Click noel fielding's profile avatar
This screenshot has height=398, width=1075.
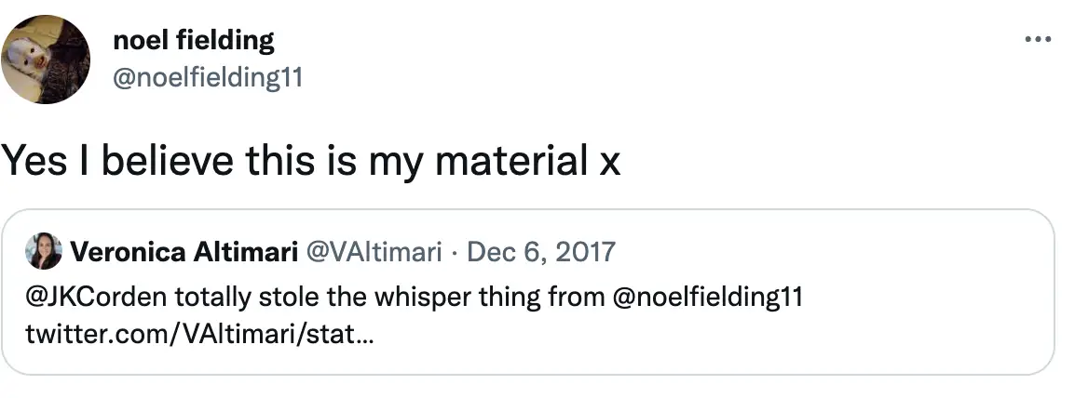point(46,60)
